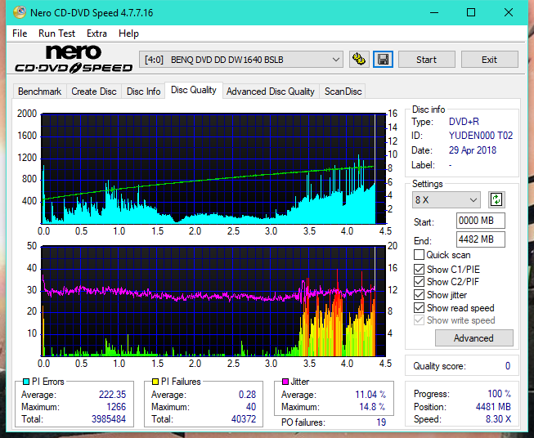Viewport: 534px width, 438px height.
Task: Click the PI Failures total 40372
Action: tap(244, 419)
